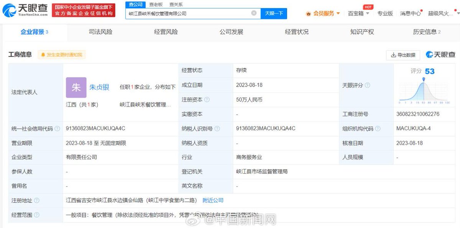The width and height of the screenshot is (460, 228).
Task: Open the 百宝箱 dropdown menu
Action: [x=358, y=13]
